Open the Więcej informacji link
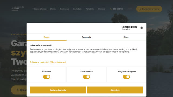Image resolution: width=173 pixels, height=97 pixels. click(x=58, y=62)
